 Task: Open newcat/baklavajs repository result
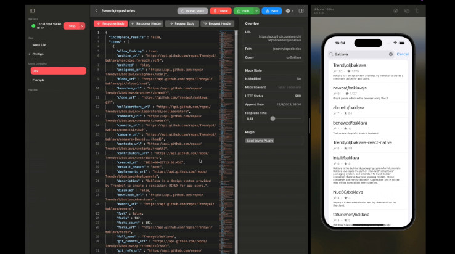click(x=368, y=93)
